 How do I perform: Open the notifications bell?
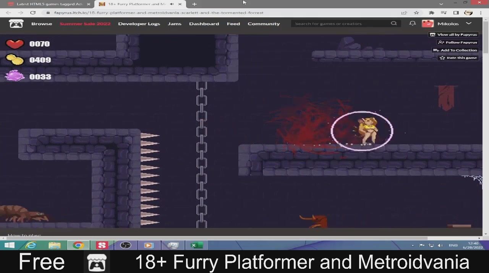[412, 23]
